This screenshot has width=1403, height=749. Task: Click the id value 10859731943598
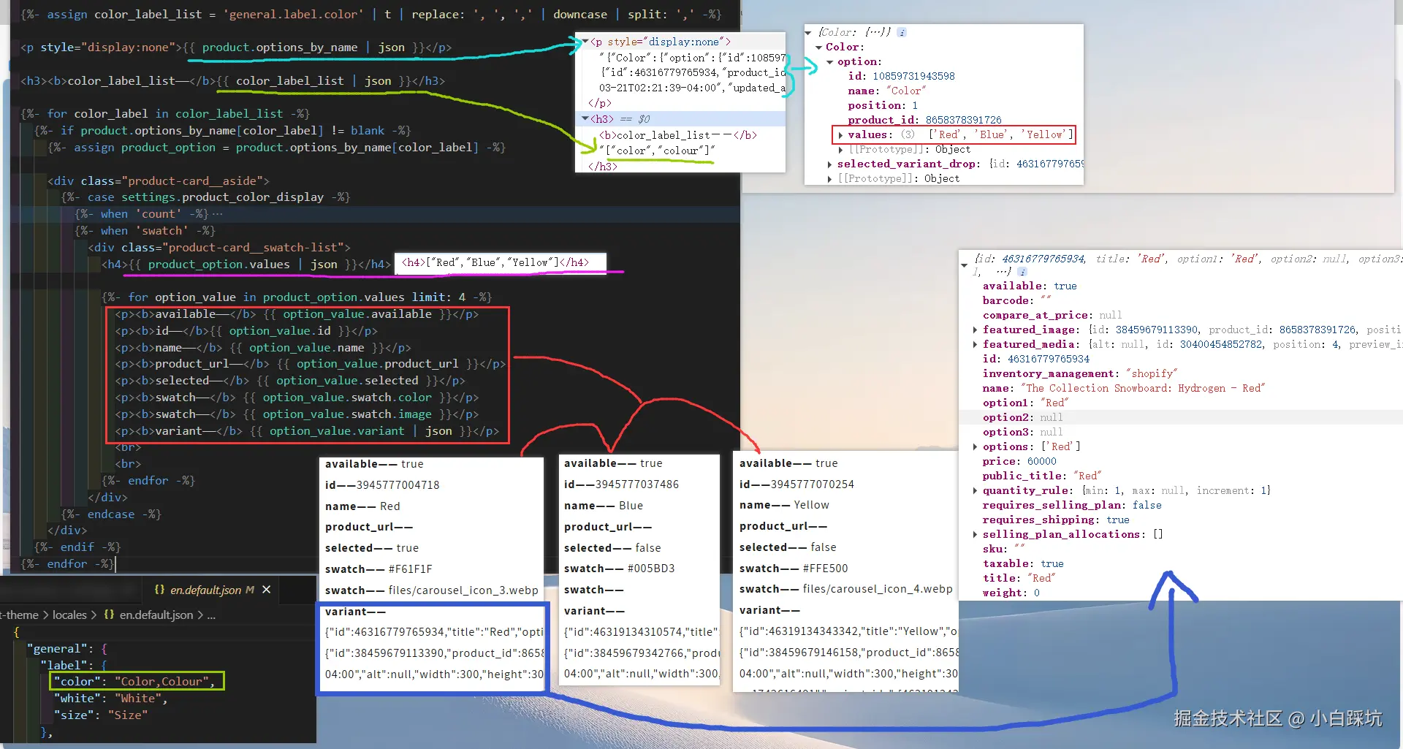tap(913, 76)
